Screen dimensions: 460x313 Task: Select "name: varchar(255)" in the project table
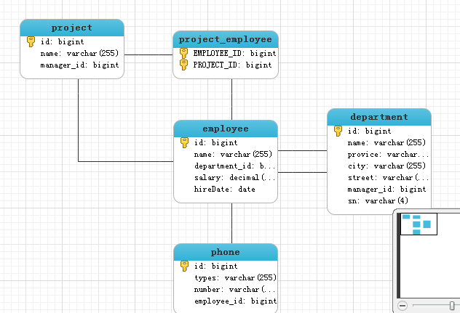(x=79, y=53)
